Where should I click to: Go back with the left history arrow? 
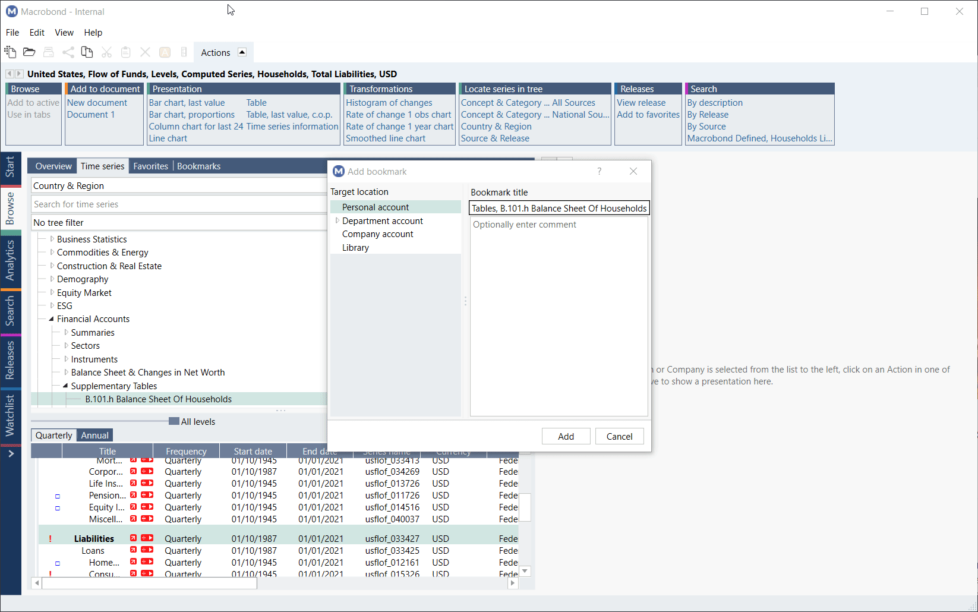click(10, 74)
